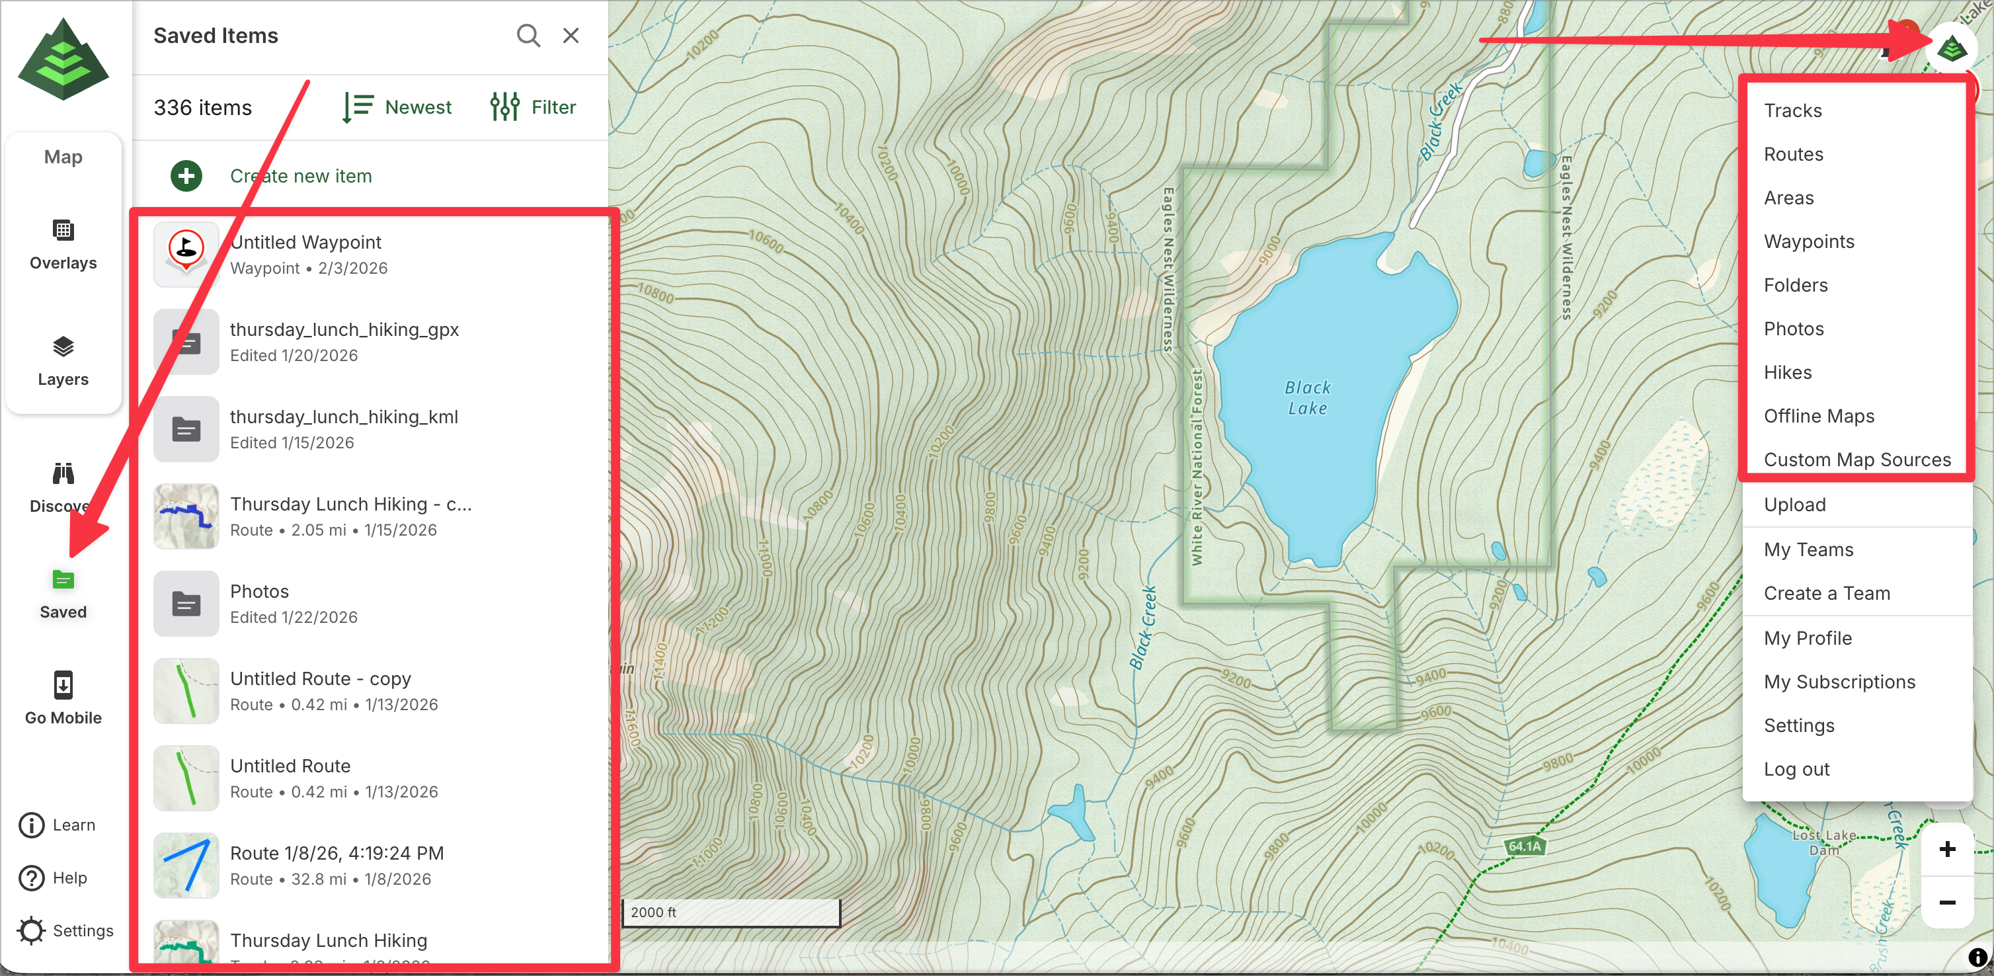Open sidebar Settings gear icon
Image resolution: width=1994 pixels, height=976 pixels.
(32, 930)
